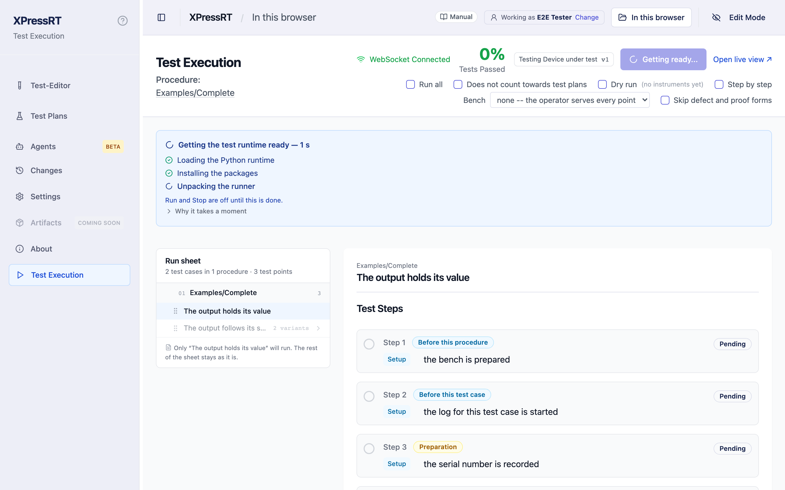
Task: Expand variants of 'The output follows its s...'
Action: coord(318,328)
